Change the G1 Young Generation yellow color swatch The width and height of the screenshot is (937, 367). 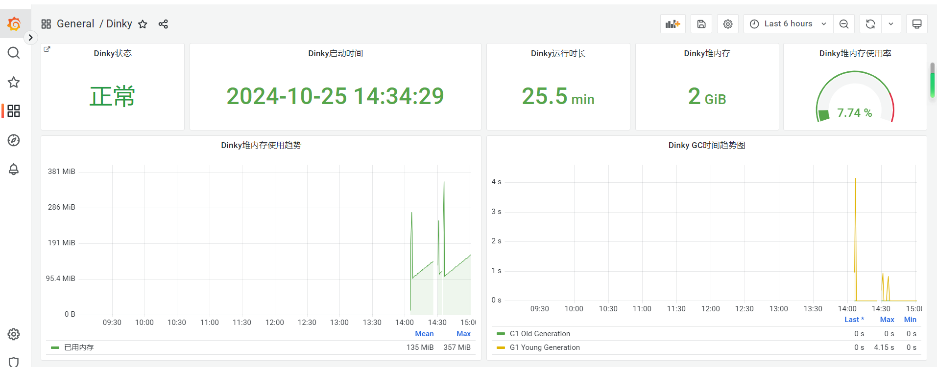[501, 347]
